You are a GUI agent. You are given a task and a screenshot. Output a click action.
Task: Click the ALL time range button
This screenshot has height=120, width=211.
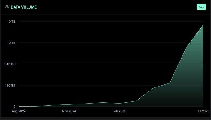click(201, 7)
